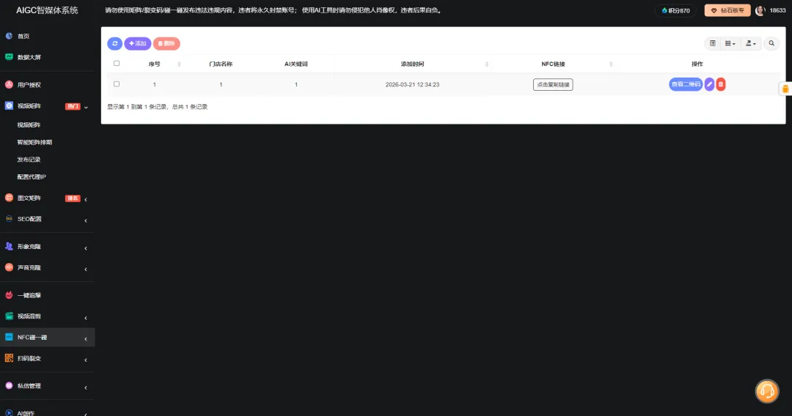This screenshot has height=416, width=792.
Task: Expand the 扫码裂变 menu chevron
Action: click(86, 360)
